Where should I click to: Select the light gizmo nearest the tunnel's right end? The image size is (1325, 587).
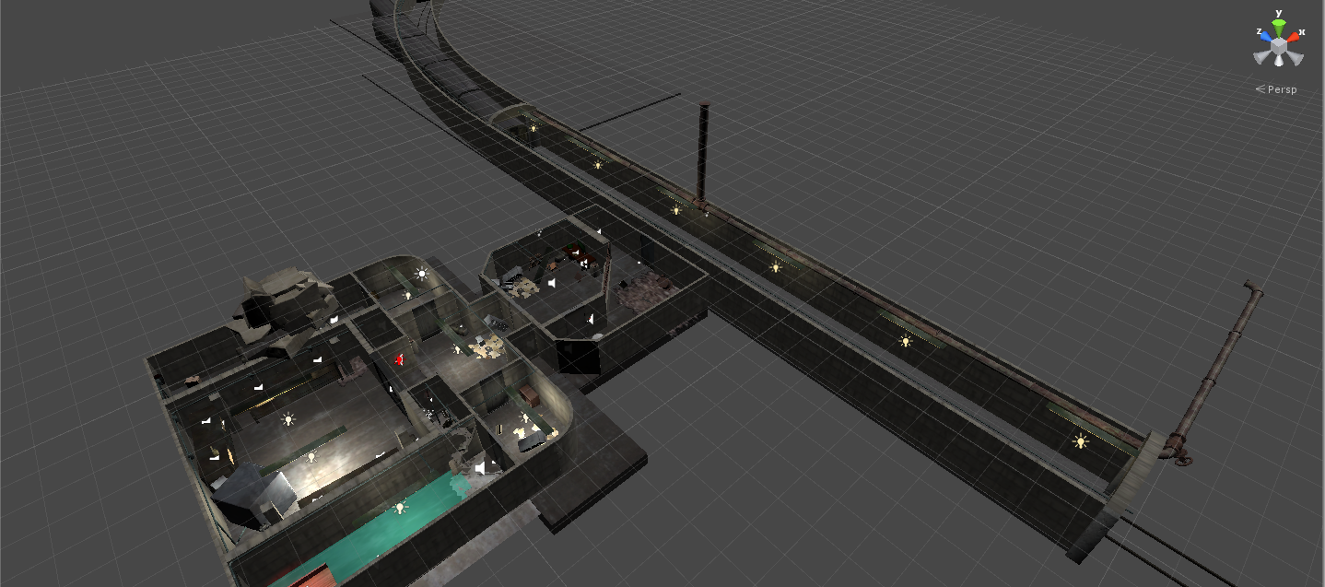click(1081, 441)
